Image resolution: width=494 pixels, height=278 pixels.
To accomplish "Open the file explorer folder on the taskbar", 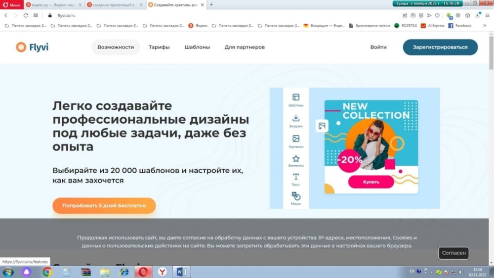I will tap(105, 272).
